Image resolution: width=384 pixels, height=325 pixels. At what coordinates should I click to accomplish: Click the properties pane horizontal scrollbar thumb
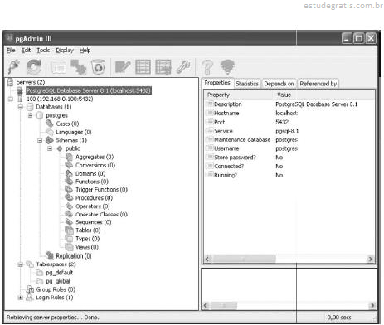pos(244,259)
